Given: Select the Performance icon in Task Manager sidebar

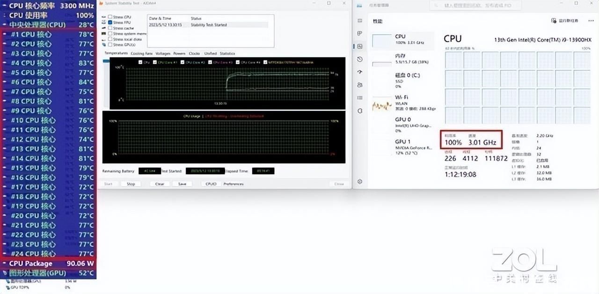Looking at the screenshot, I should coord(359,46).
